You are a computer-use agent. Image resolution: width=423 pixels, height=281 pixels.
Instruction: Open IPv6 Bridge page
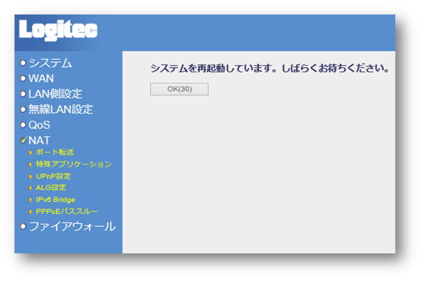(55, 199)
